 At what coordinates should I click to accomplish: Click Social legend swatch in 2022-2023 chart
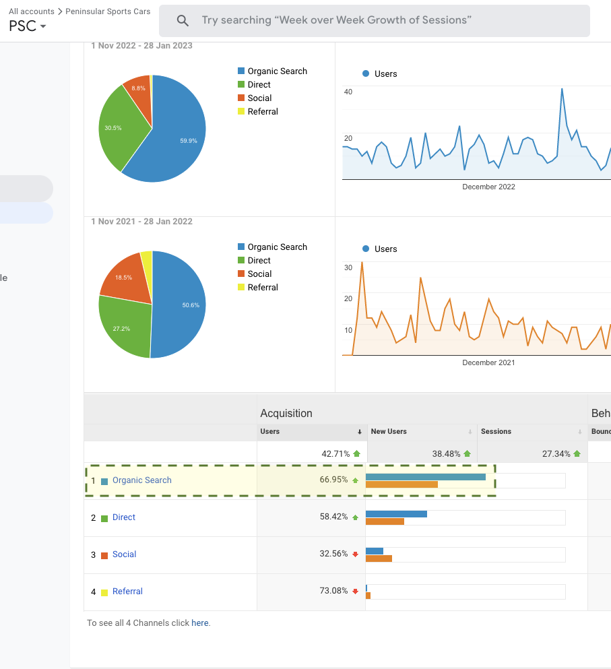[x=241, y=98]
